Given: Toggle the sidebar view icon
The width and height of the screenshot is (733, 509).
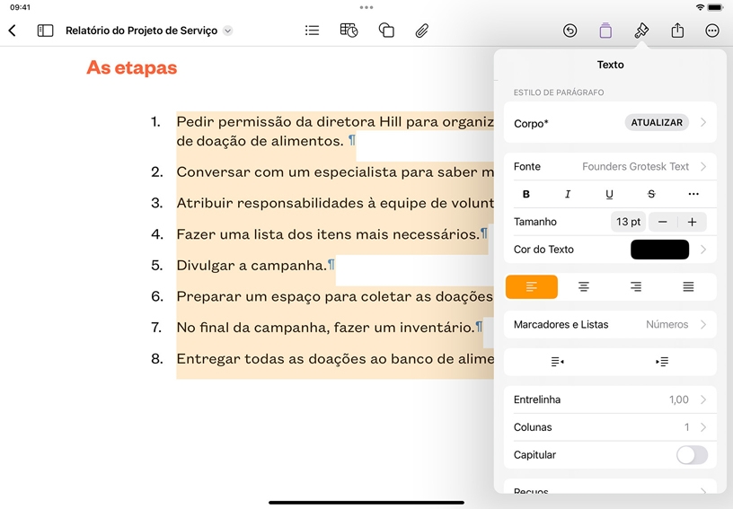Looking at the screenshot, I should [x=45, y=31].
